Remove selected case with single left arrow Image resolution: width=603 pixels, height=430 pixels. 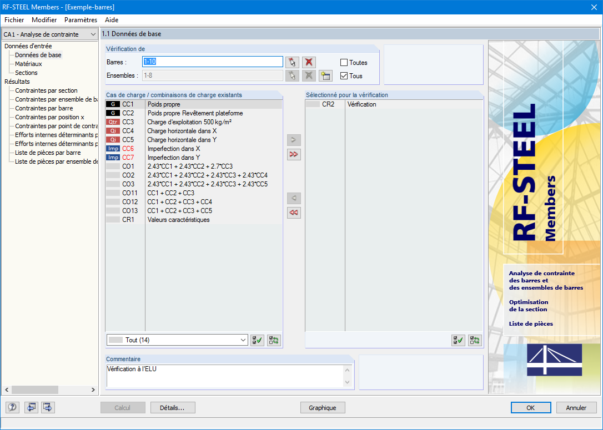(x=294, y=198)
